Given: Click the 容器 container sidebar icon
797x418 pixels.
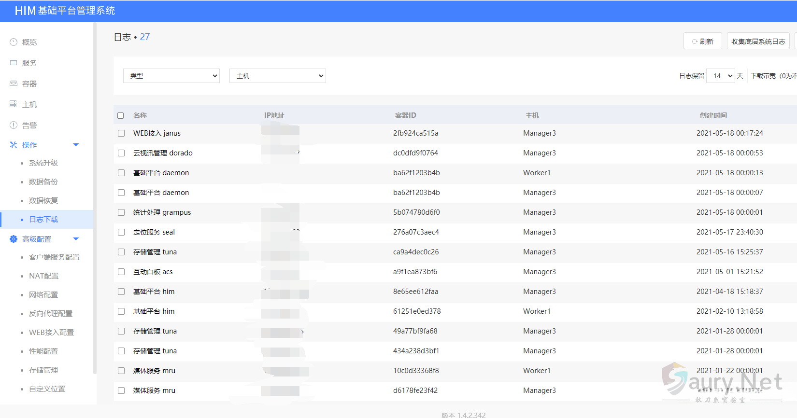Looking at the screenshot, I should [x=14, y=84].
